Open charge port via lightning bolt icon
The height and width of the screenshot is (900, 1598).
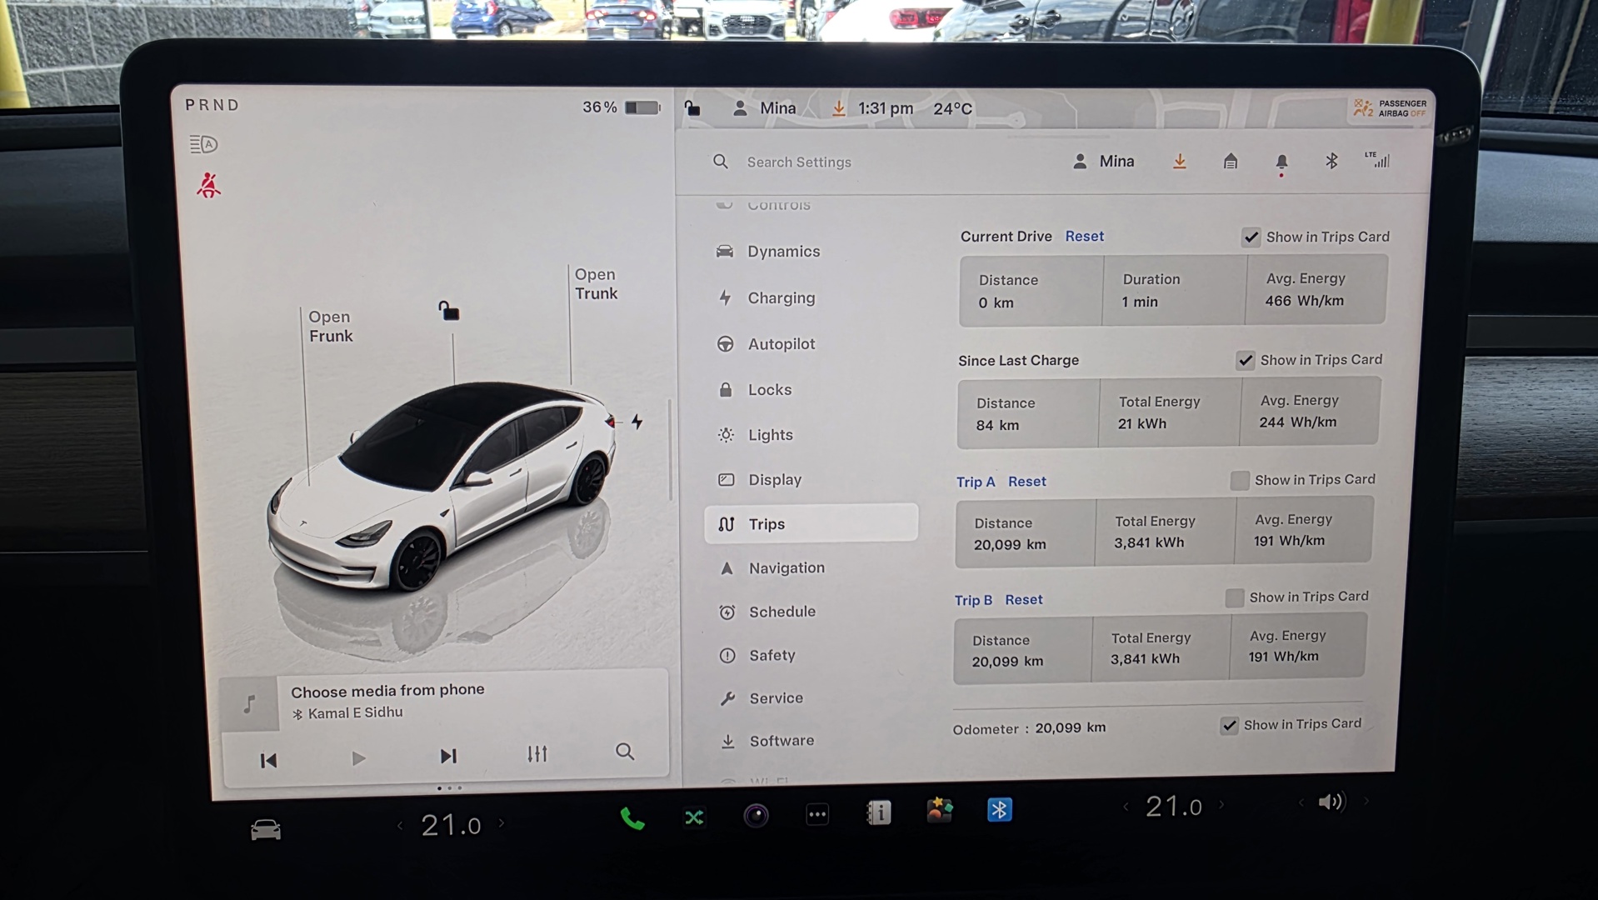coord(637,422)
